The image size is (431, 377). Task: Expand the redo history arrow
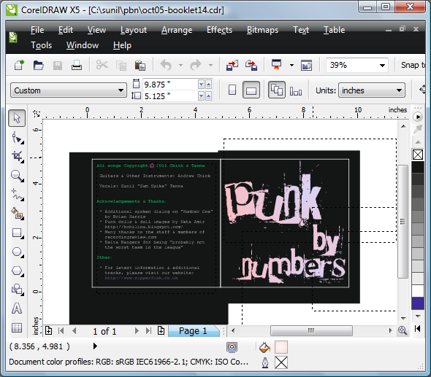(210, 66)
